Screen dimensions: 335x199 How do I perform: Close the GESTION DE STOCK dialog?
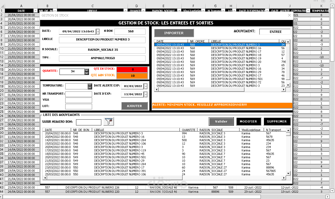coord(289,16)
